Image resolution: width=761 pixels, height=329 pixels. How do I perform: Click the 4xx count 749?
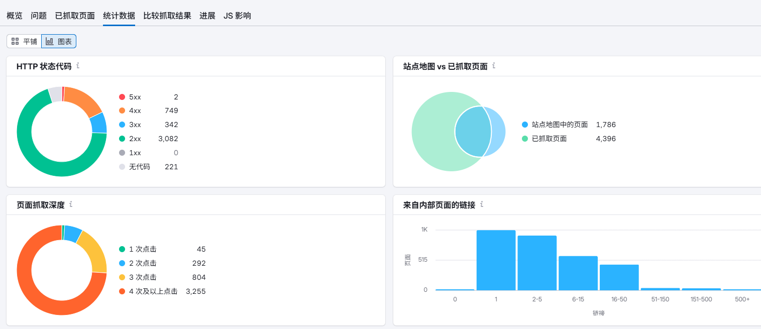[x=171, y=111]
